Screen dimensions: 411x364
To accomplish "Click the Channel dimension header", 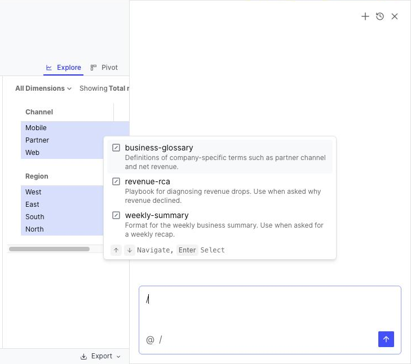I will tap(39, 112).
